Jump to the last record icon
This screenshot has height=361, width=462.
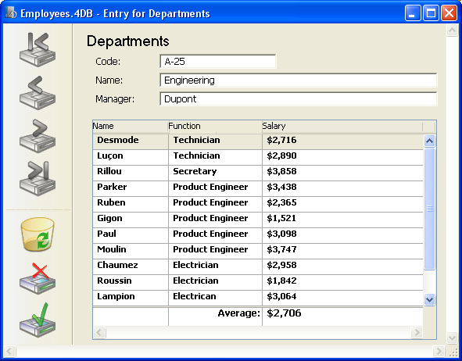point(38,178)
